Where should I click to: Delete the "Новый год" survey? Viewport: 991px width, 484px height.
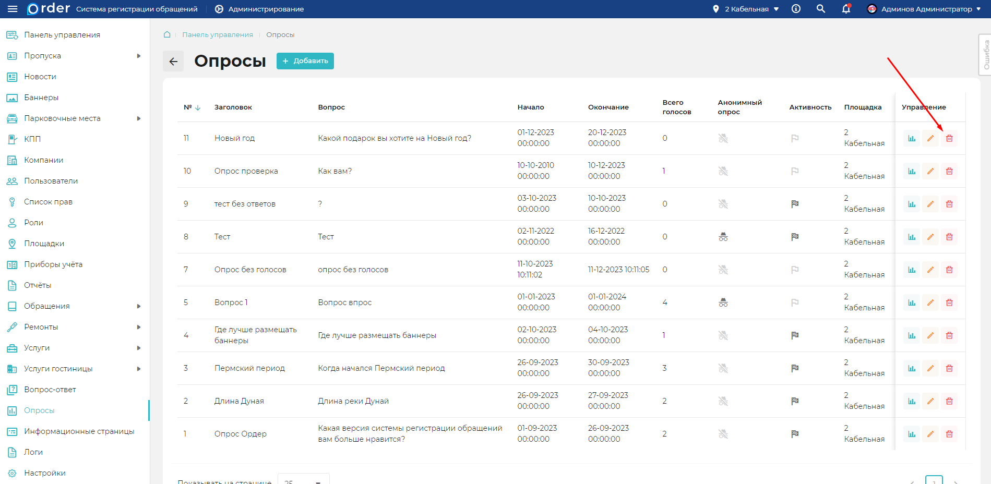pos(949,138)
